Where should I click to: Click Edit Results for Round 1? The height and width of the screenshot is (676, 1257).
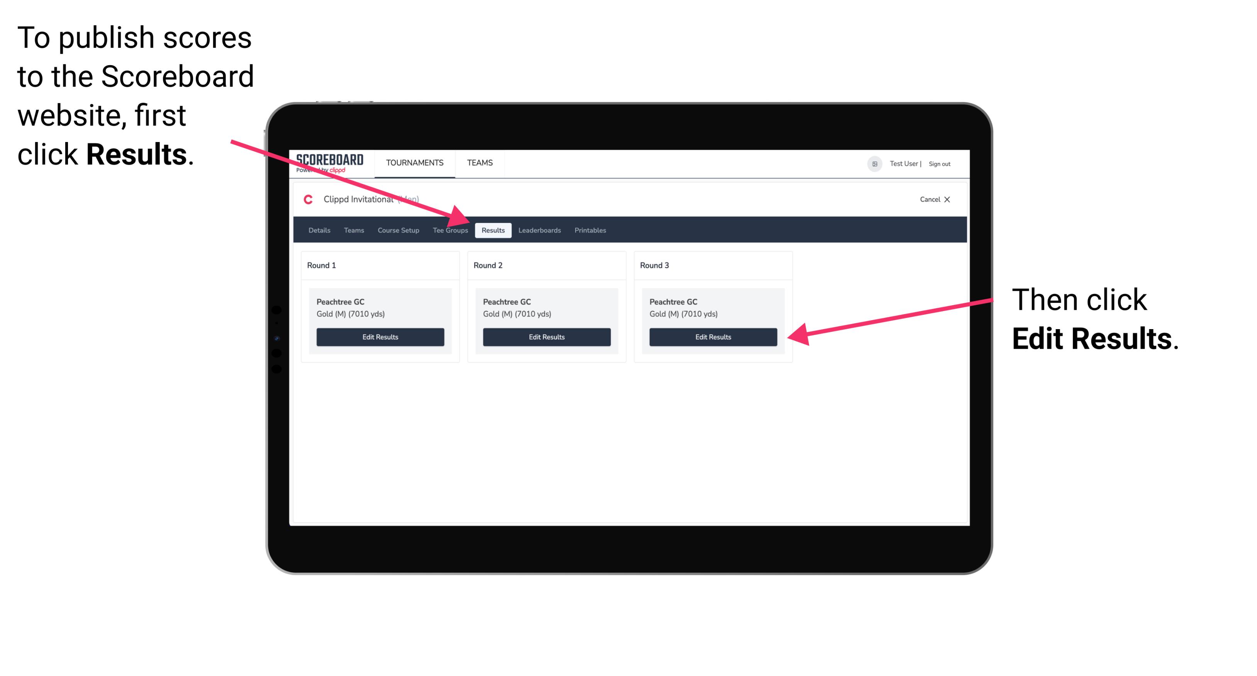pyautogui.click(x=381, y=337)
